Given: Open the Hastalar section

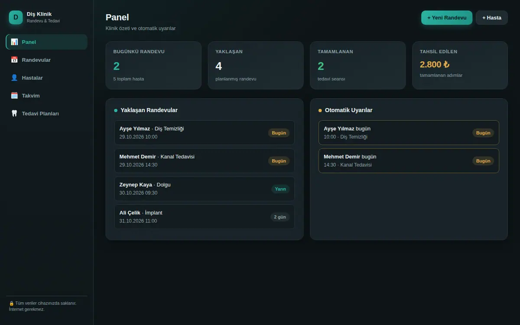Looking at the screenshot, I should [47, 78].
